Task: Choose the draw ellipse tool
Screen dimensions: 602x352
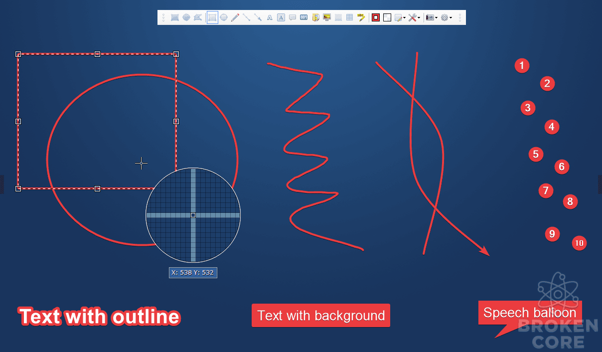Action: point(224,17)
